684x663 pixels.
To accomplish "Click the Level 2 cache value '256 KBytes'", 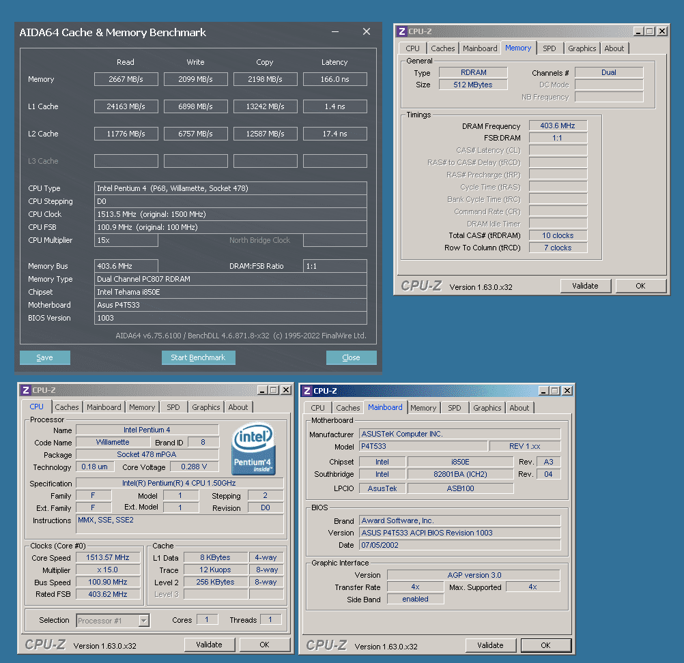I will [x=216, y=582].
